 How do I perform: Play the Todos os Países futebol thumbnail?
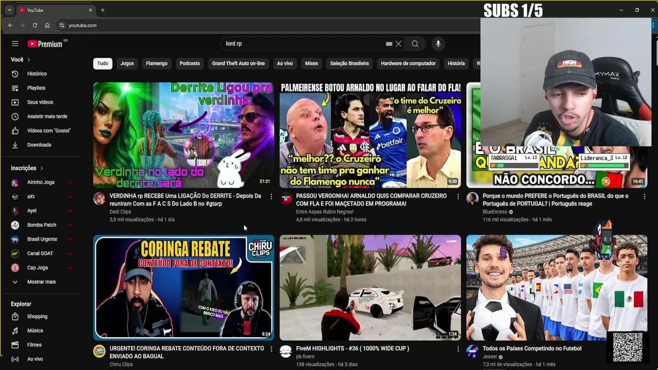[557, 288]
